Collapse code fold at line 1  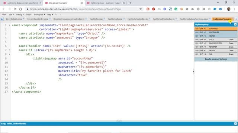point(9,25)
